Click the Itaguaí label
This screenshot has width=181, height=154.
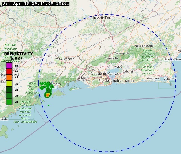pyautogui.click(x=81, y=78)
